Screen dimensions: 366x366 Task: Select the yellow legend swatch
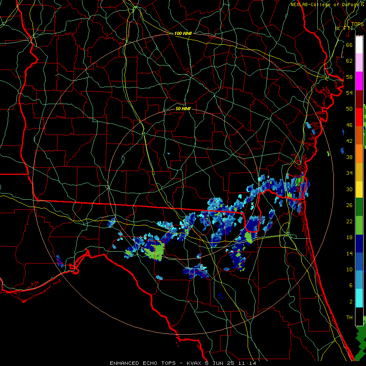359,189
